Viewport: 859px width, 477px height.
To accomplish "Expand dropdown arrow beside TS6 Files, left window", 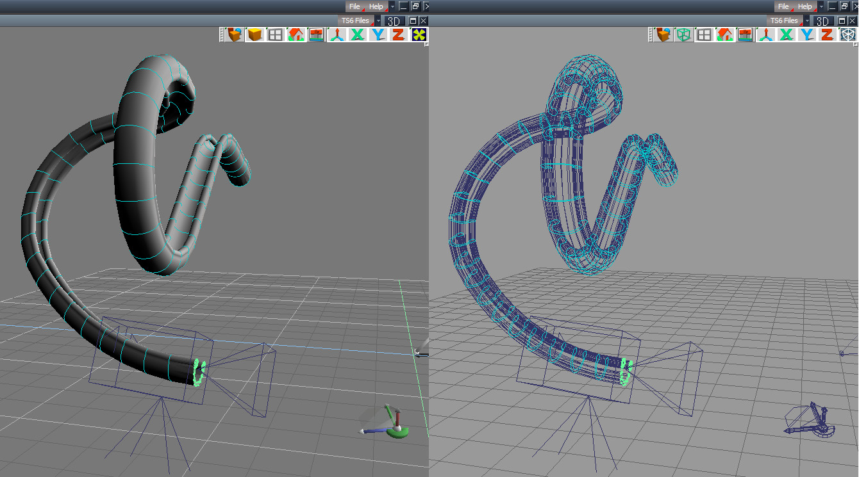I will pos(378,20).
